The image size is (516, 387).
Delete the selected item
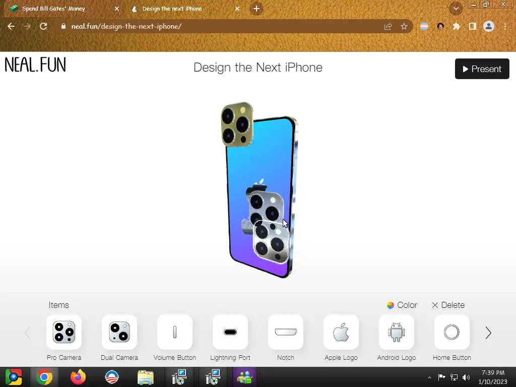pyautogui.click(x=448, y=305)
